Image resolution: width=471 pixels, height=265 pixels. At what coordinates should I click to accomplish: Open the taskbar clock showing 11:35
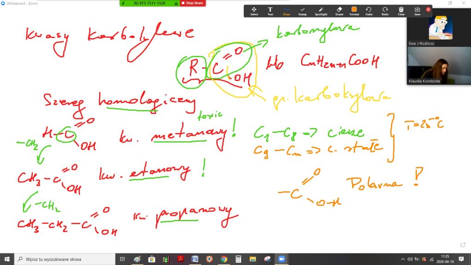point(445,259)
